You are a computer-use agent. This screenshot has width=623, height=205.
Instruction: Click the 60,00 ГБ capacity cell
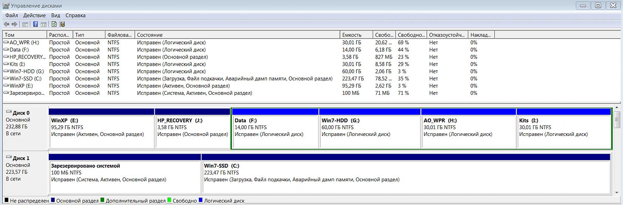352,71
